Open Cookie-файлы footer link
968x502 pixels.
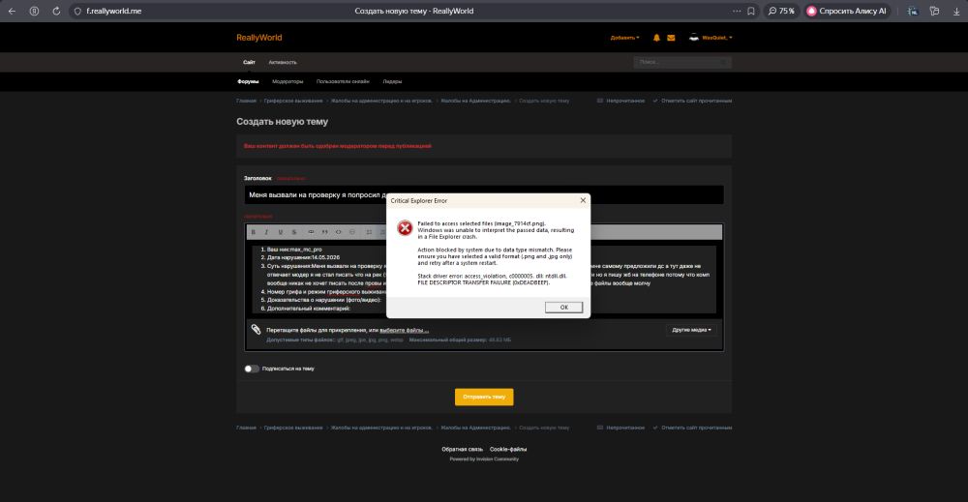(508, 449)
